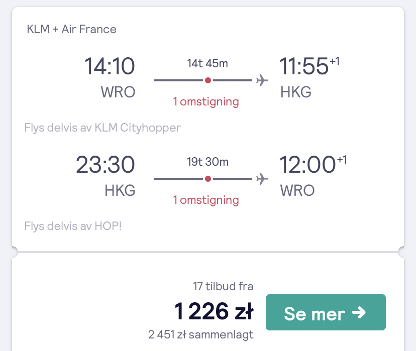The height and width of the screenshot is (351, 416).
Task: Click the 11:55 arrival time at HKG
Action: [304, 66]
